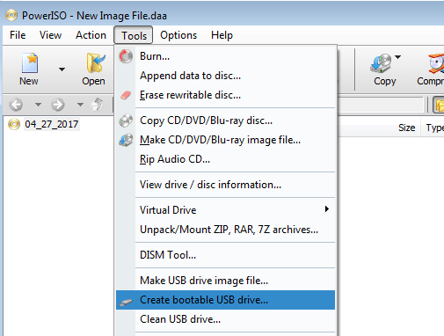Image resolution: width=444 pixels, height=336 pixels.
Task: Open the Action menu
Action: 91,35
